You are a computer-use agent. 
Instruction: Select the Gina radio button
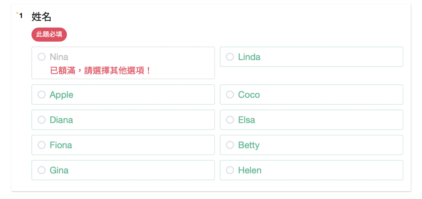coord(42,170)
